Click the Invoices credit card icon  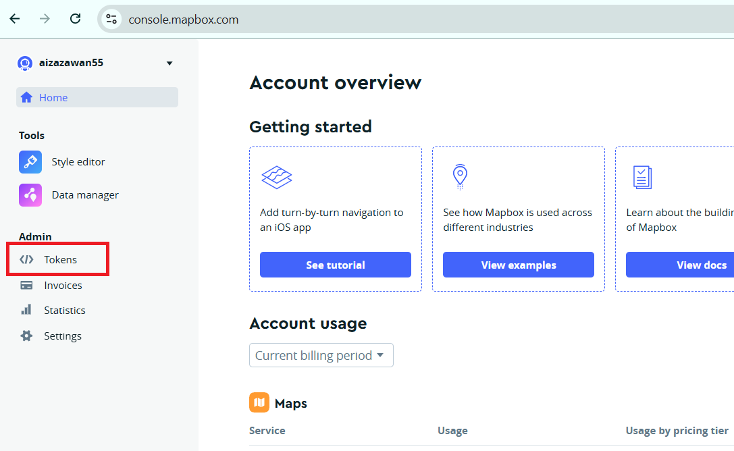click(28, 285)
